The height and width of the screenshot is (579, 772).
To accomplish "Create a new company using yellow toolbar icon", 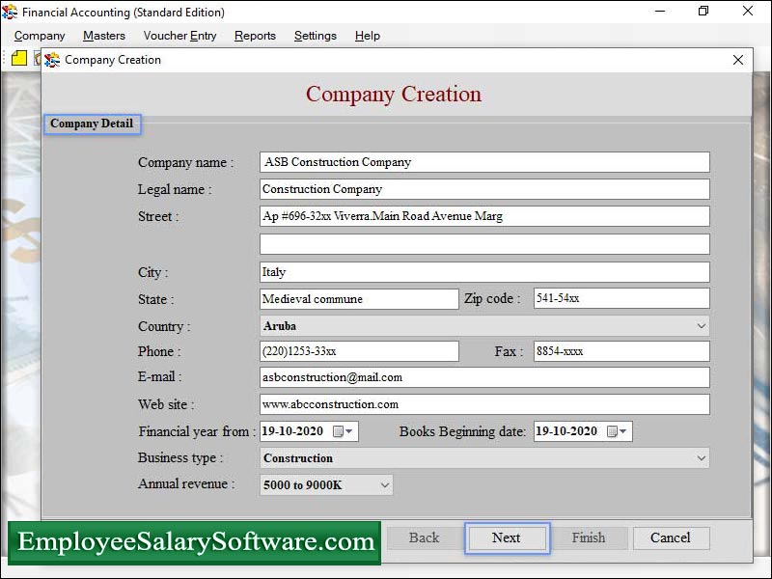I will coord(17,58).
